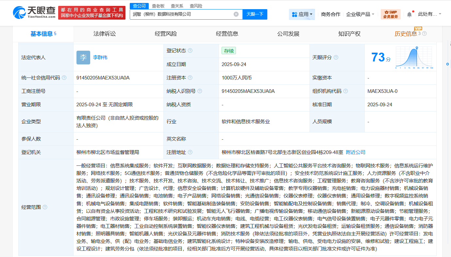Clear the search box with the X icon

coord(236,14)
